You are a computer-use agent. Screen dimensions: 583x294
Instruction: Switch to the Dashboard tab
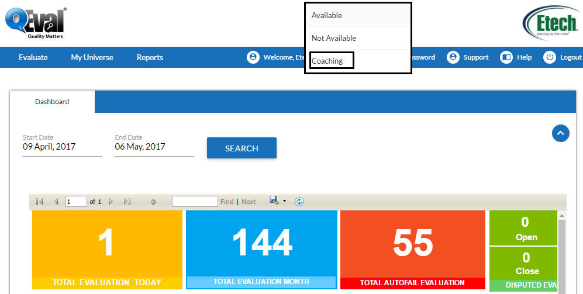[x=52, y=102]
